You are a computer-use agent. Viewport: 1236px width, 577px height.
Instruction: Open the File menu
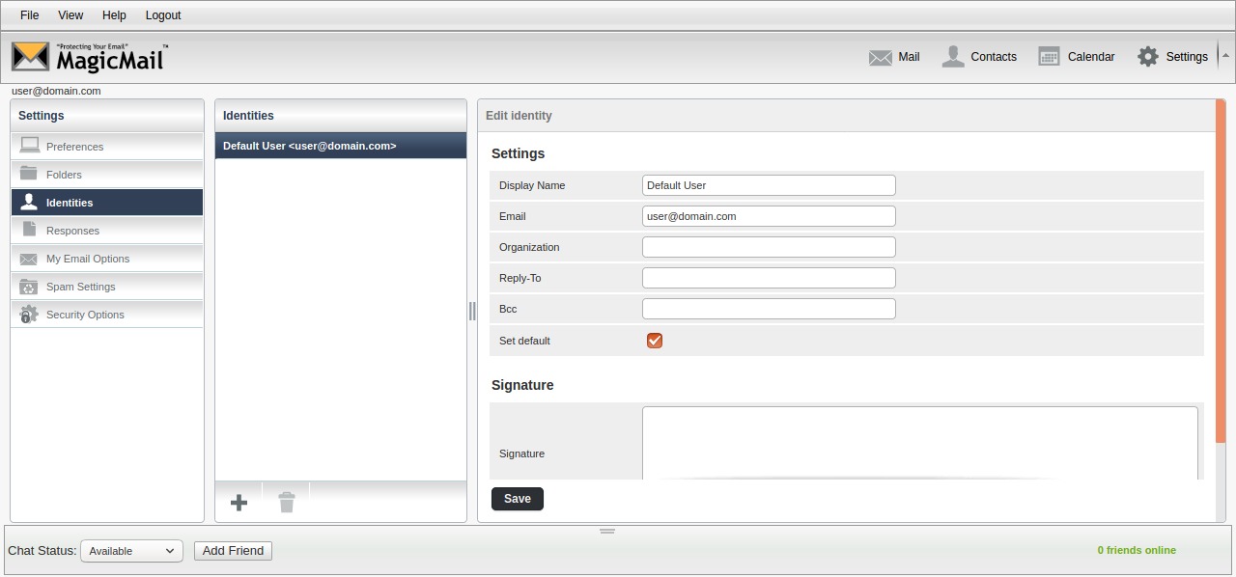pos(30,15)
